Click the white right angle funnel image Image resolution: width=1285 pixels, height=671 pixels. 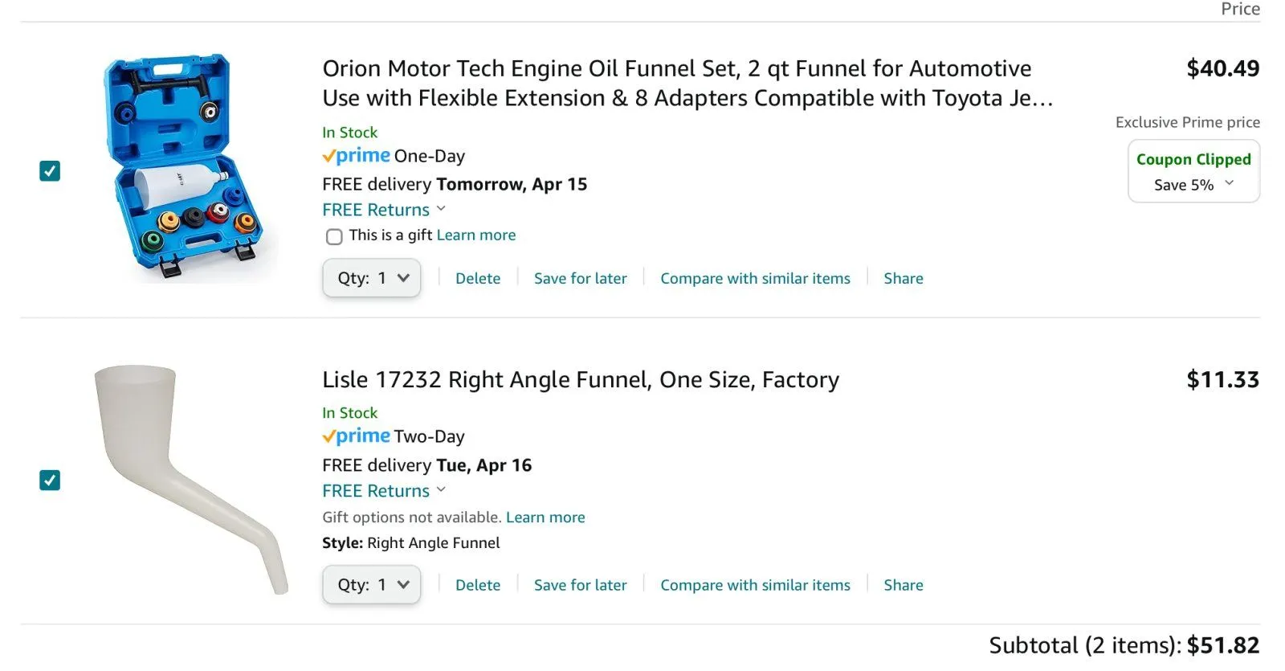189,478
